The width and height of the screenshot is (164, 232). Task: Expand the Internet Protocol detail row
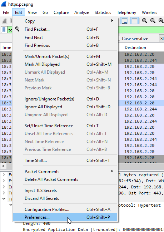point(4,187)
